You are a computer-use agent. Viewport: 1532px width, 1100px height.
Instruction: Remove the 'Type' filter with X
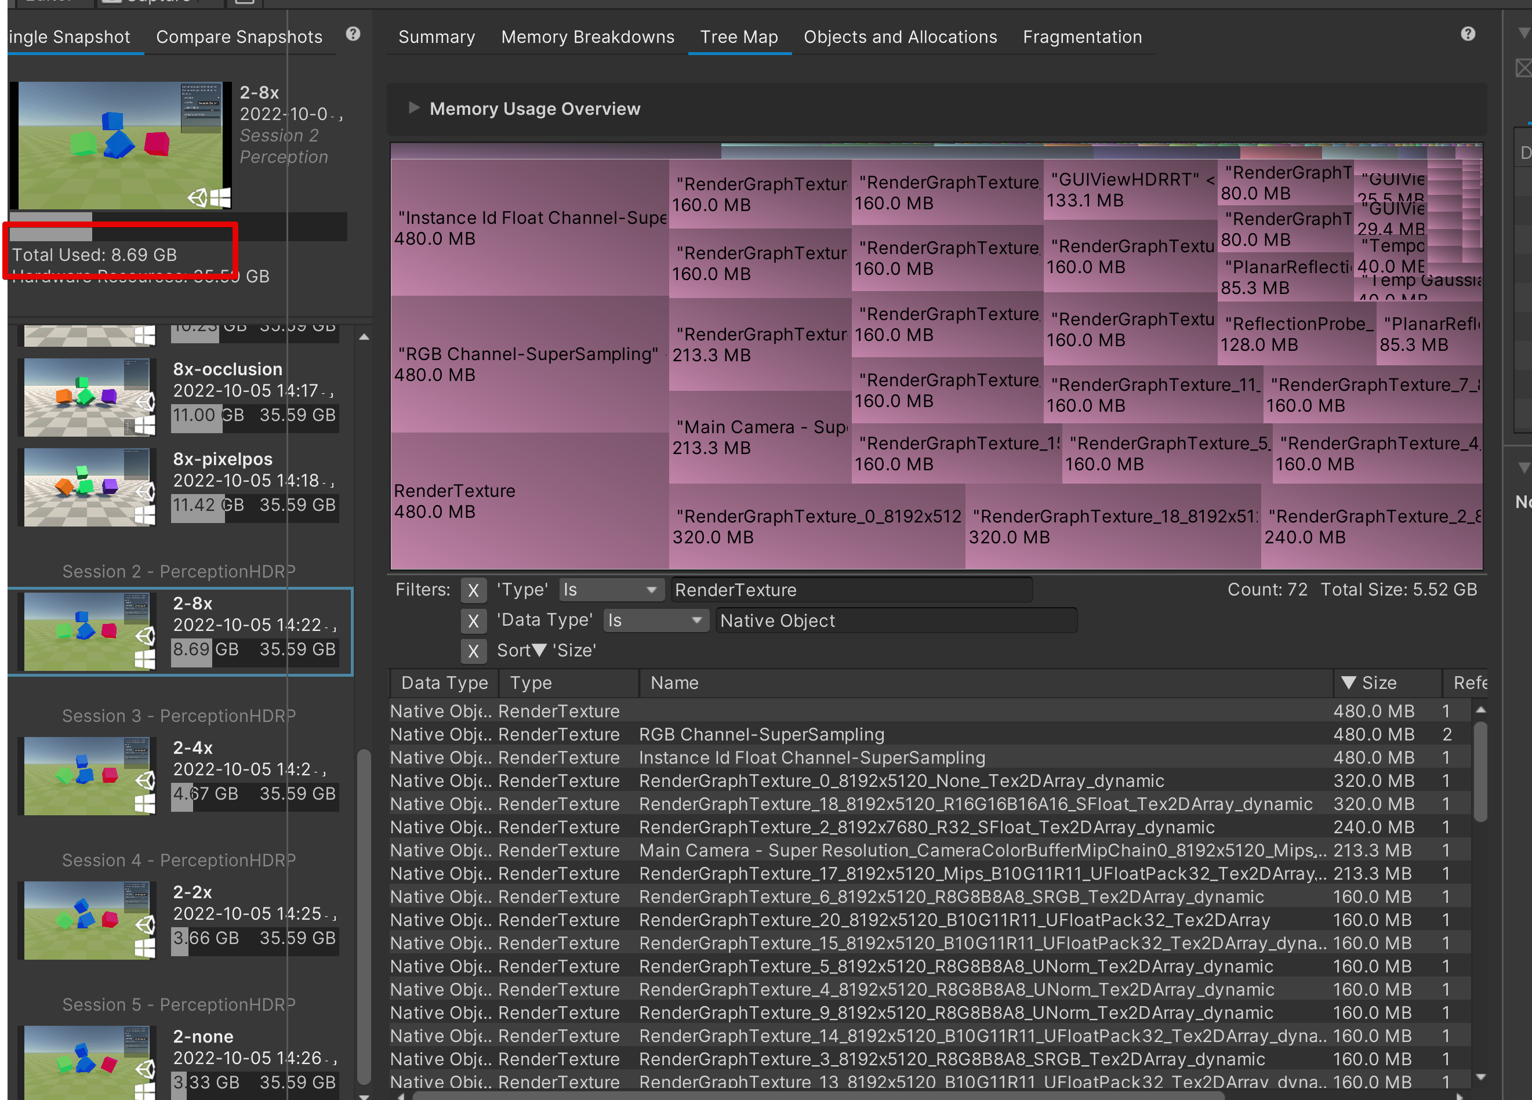[473, 590]
